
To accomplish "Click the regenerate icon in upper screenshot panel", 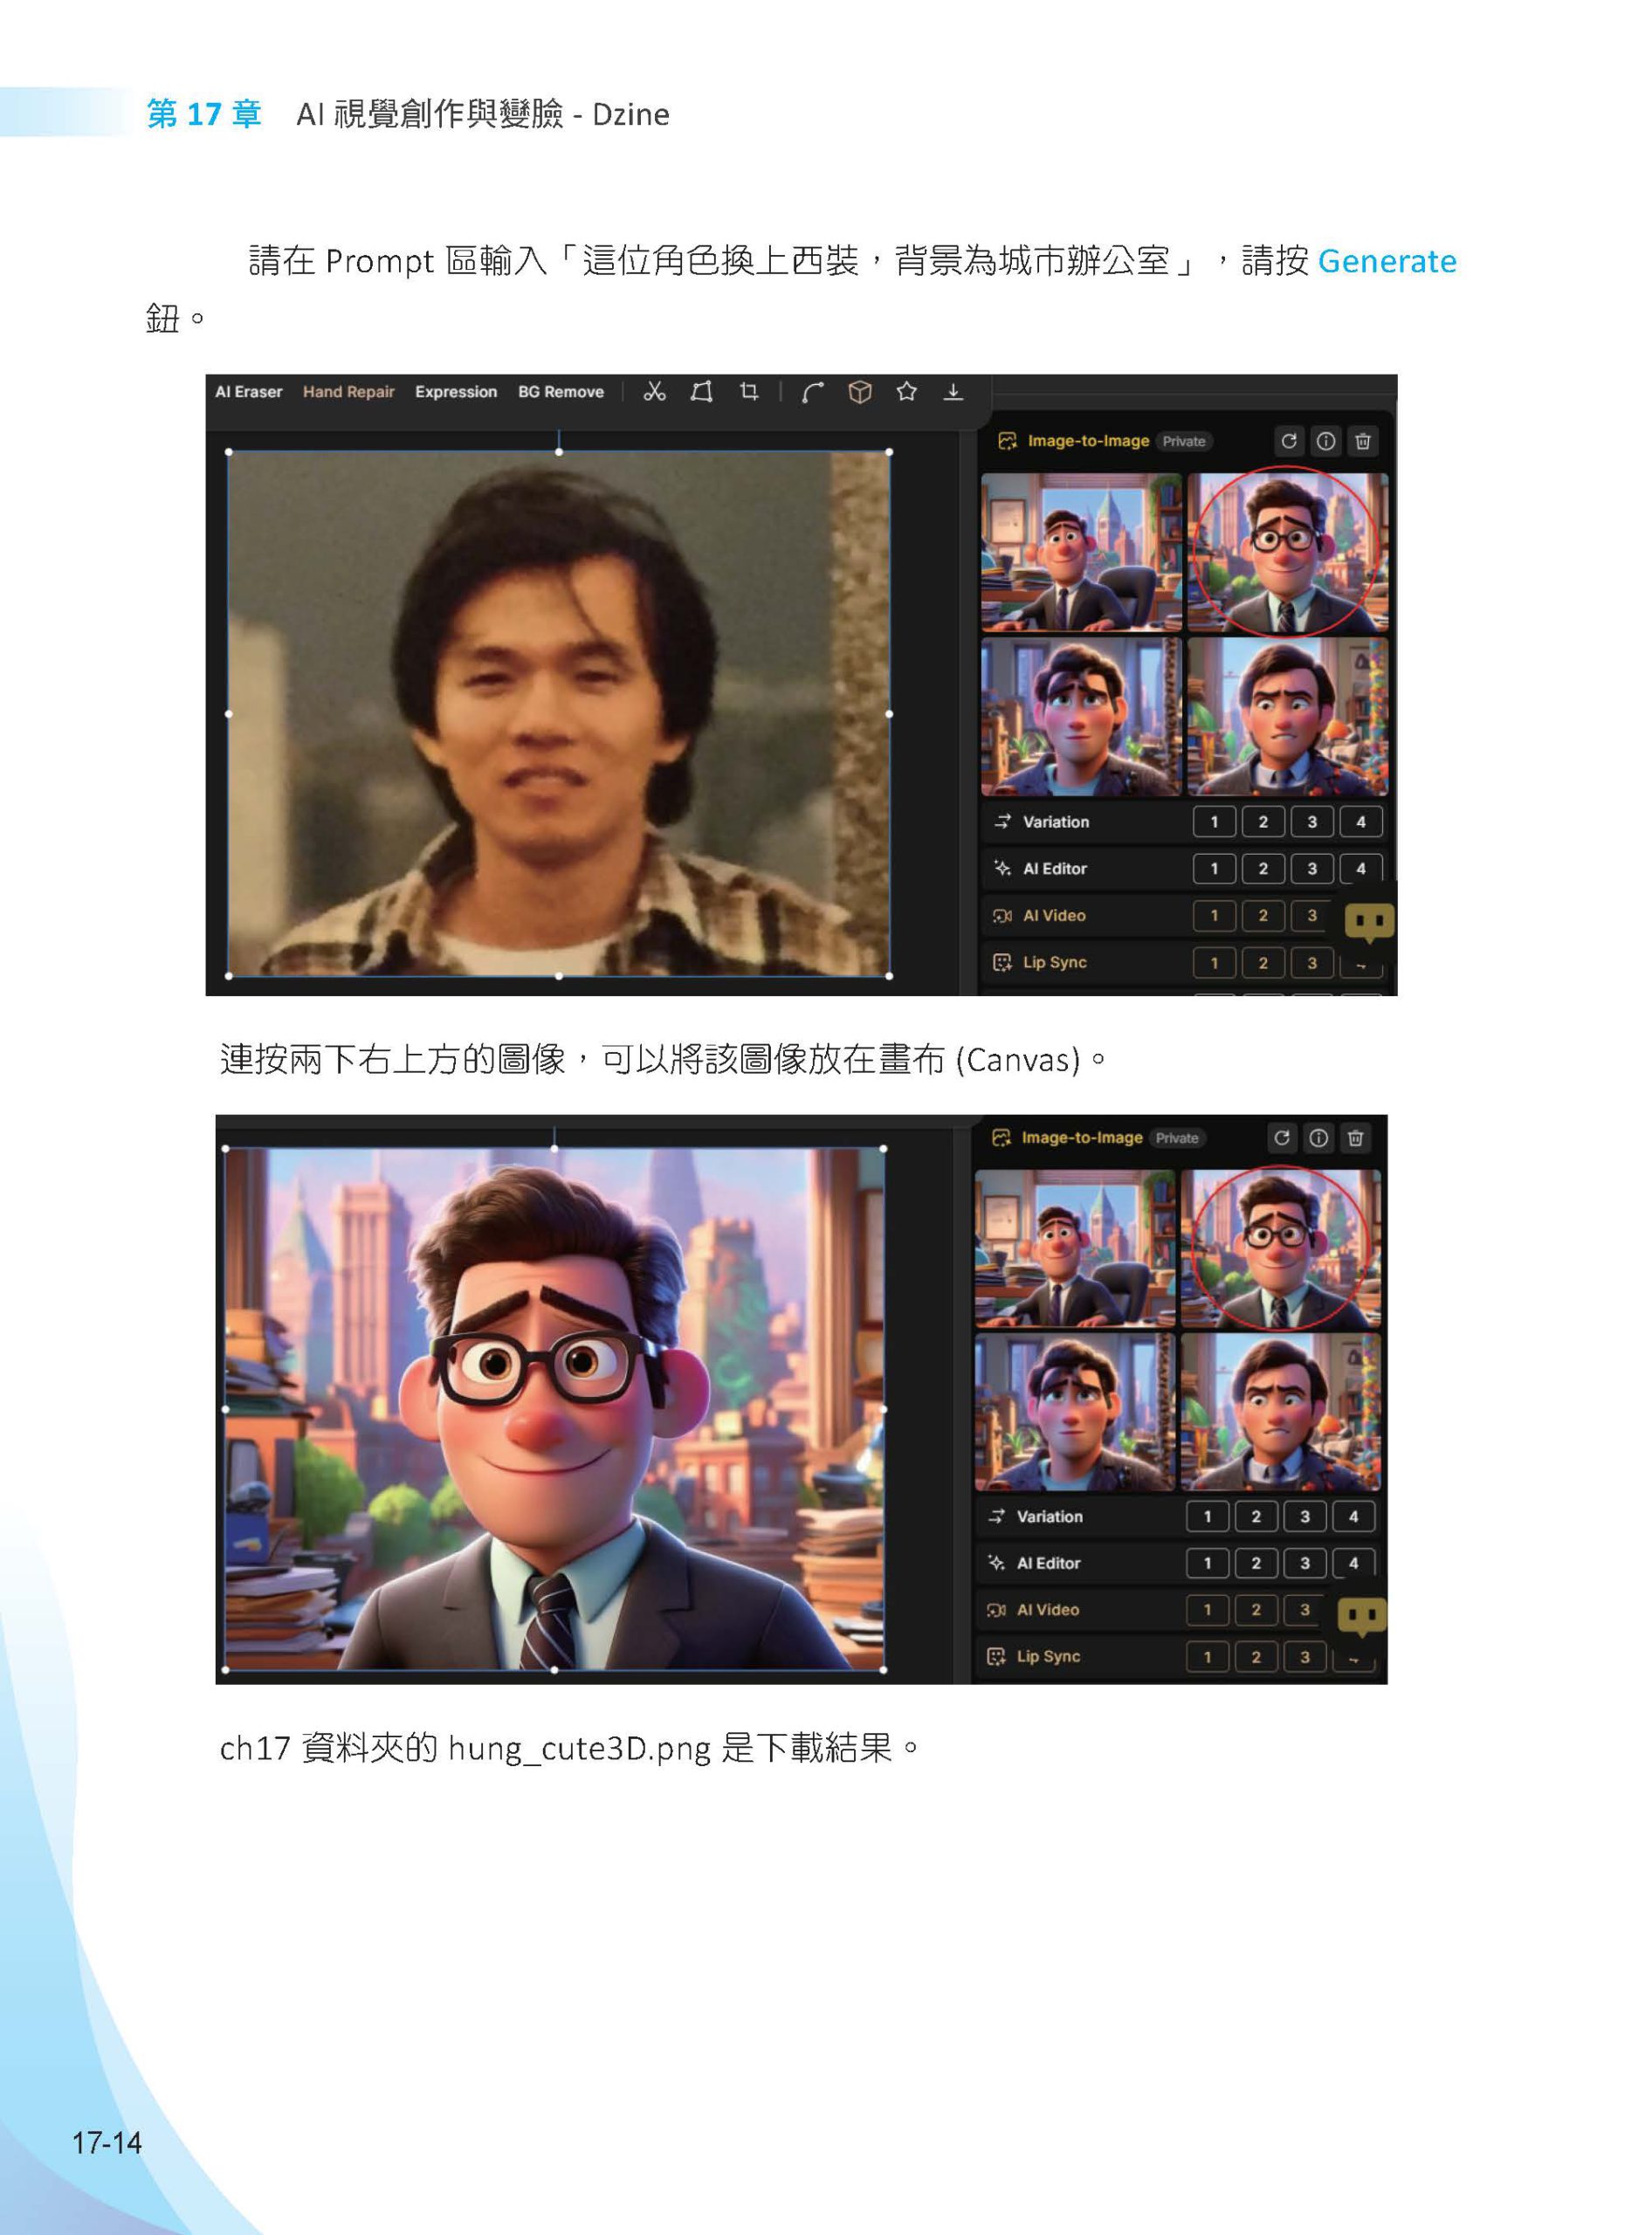I will point(1288,441).
